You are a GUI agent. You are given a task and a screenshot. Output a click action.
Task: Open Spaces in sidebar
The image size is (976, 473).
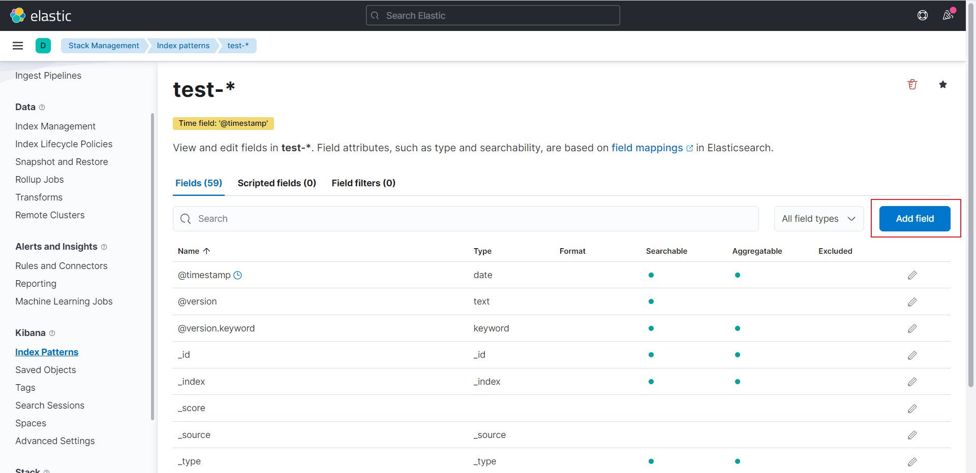pos(30,423)
